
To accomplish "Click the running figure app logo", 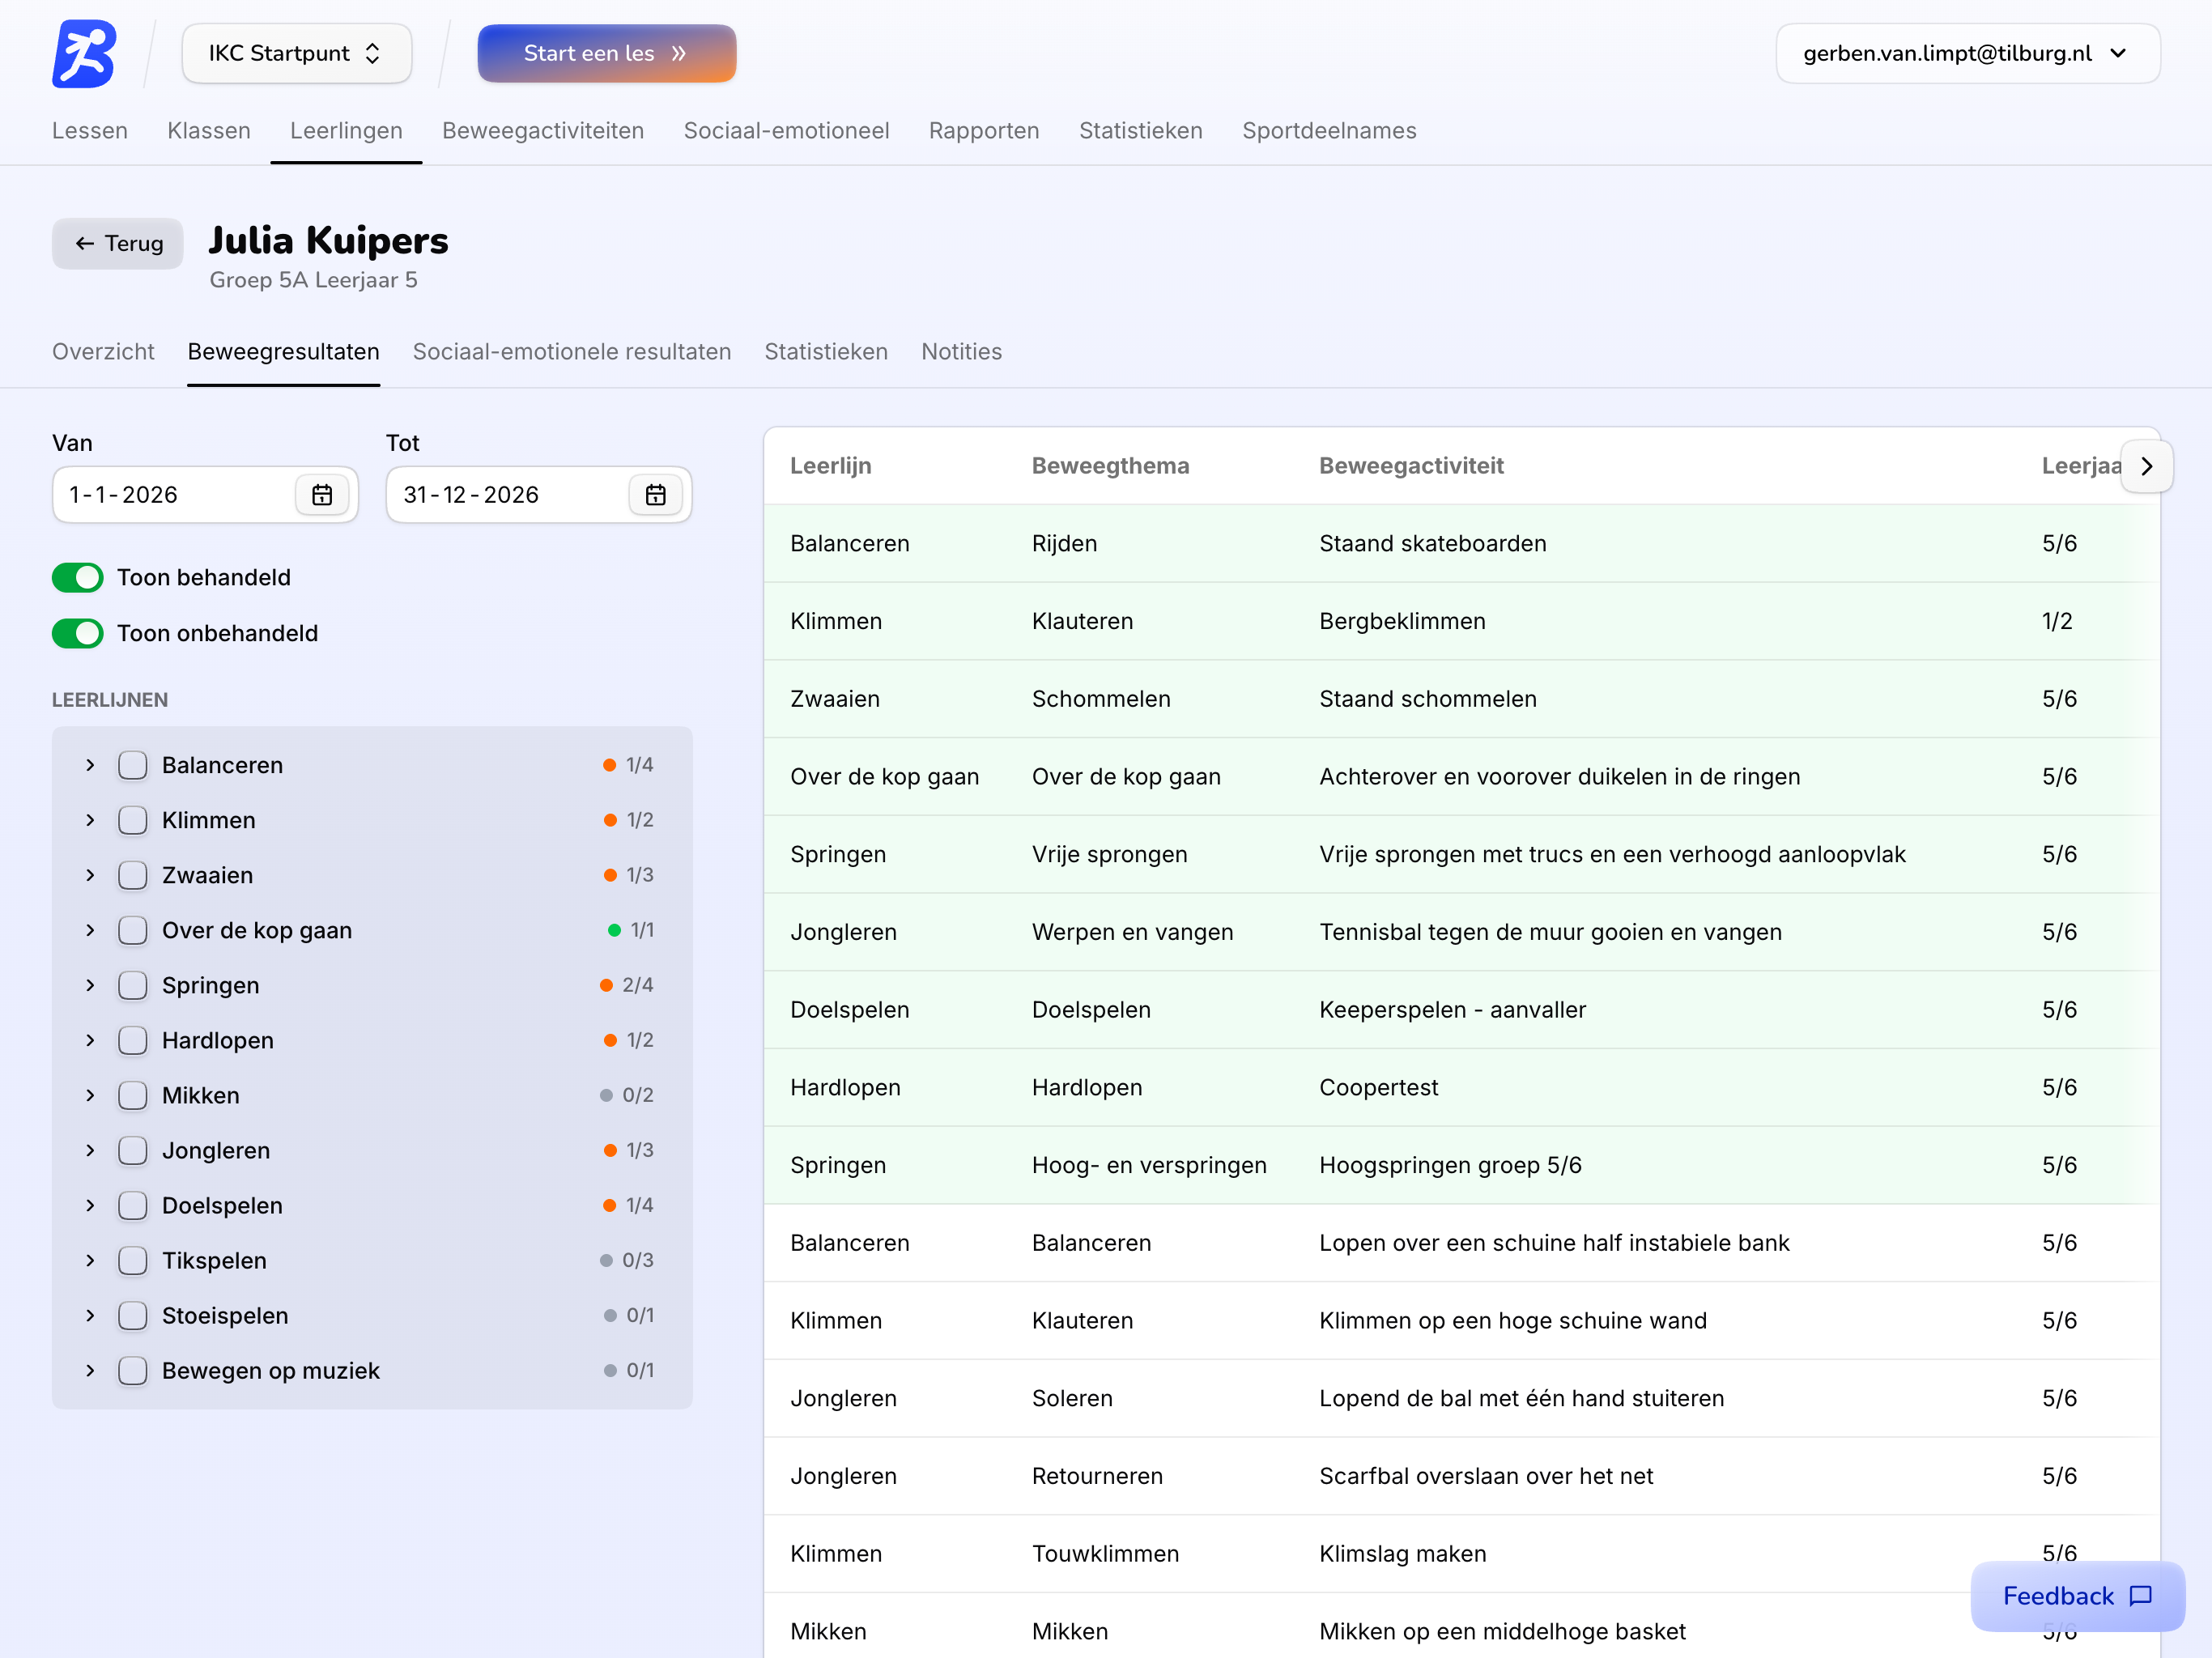I will click(84, 53).
